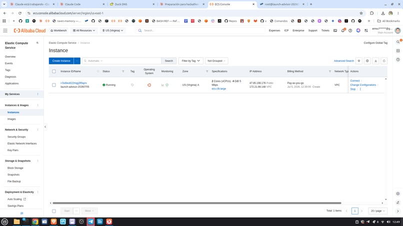
Task: Open more actions ellipsis for the instance
Action: [360, 89]
